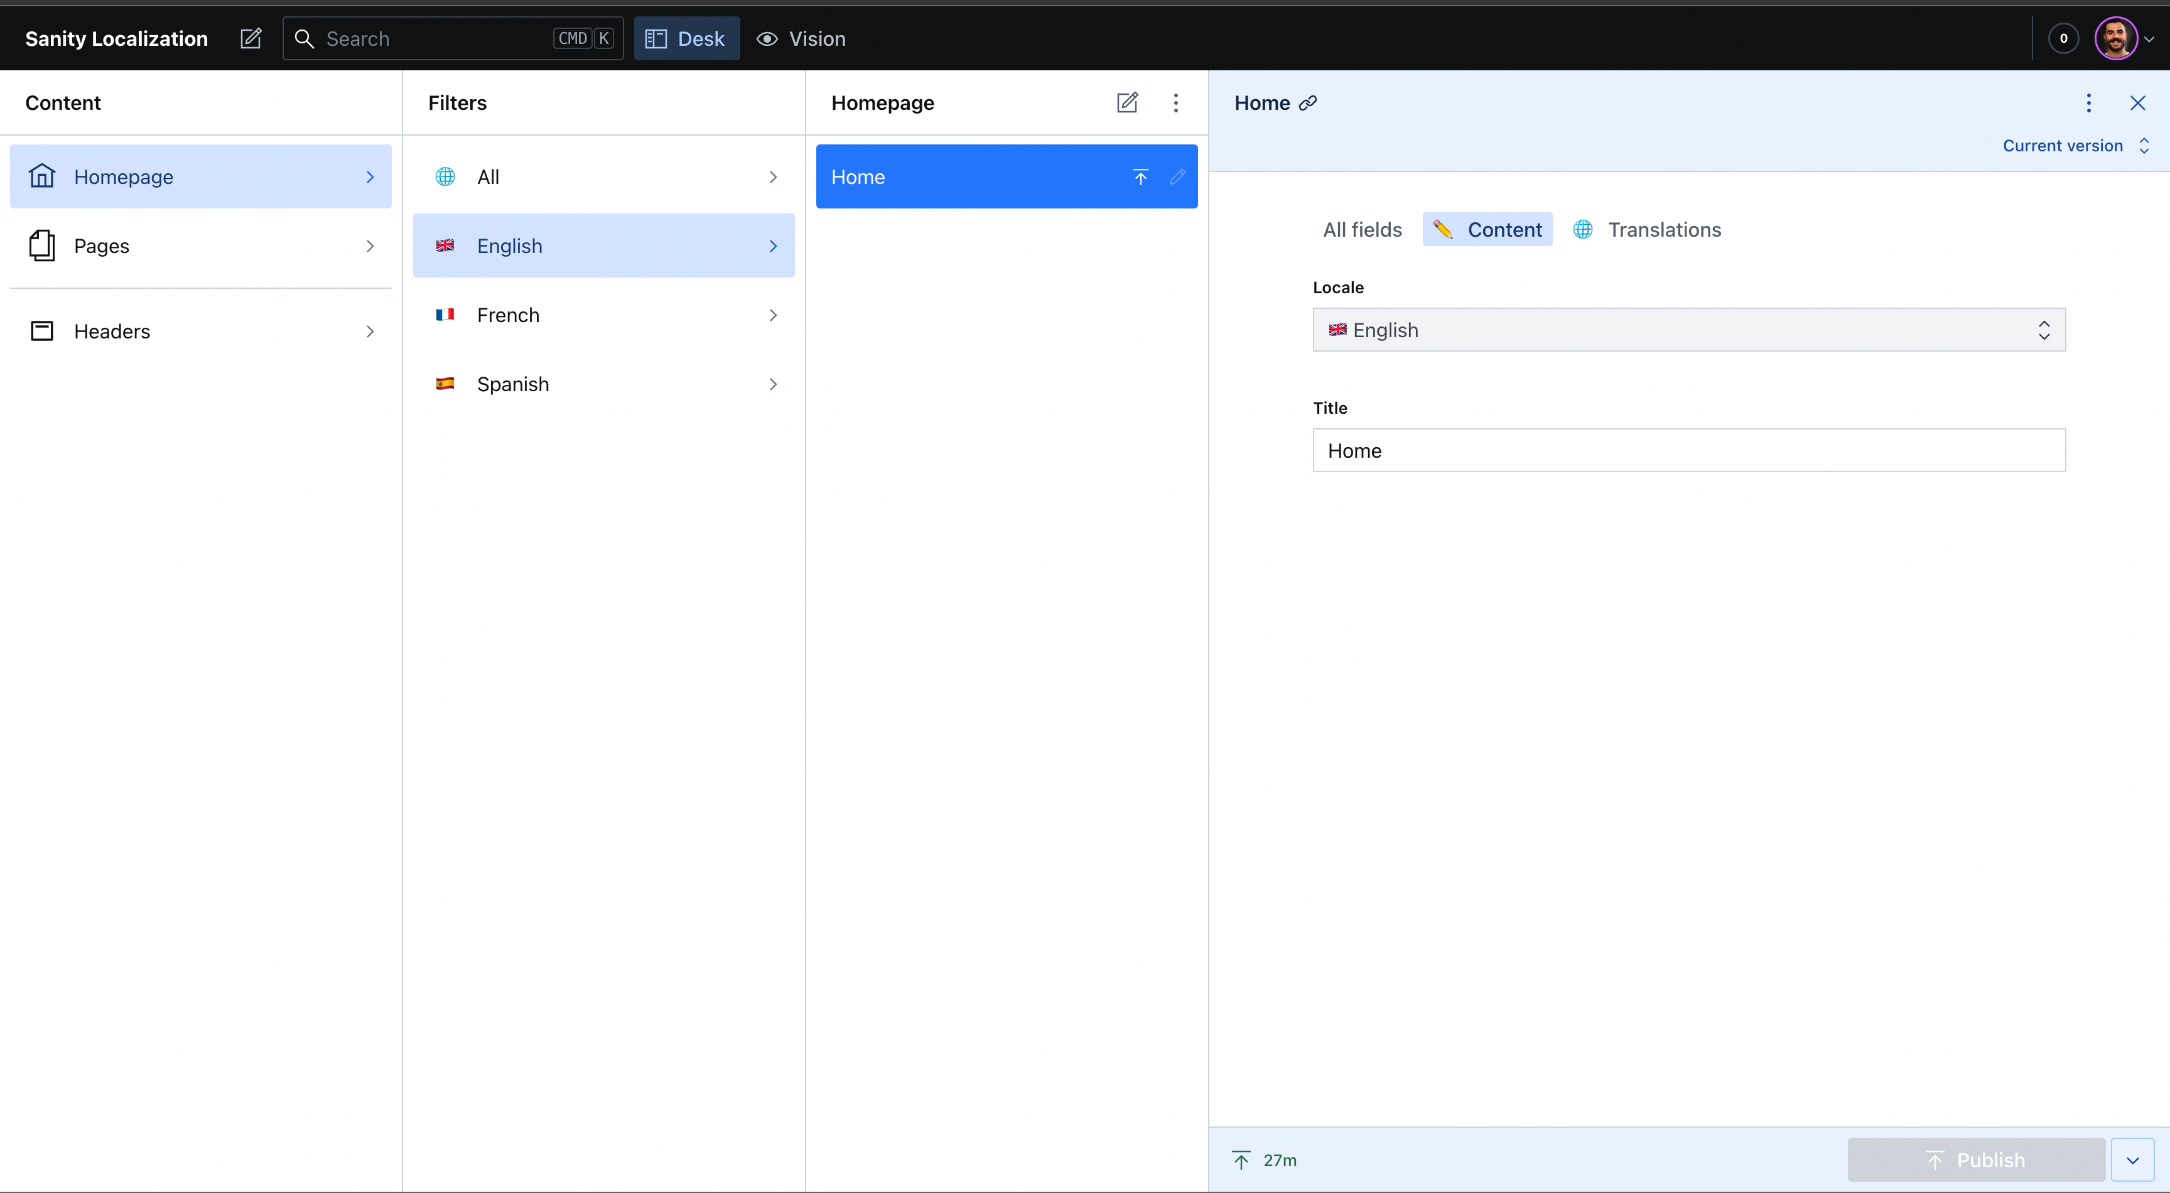Open the Home document three-dot menu
Image resolution: width=2170 pixels, height=1193 pixels.
coord(2088,103)
